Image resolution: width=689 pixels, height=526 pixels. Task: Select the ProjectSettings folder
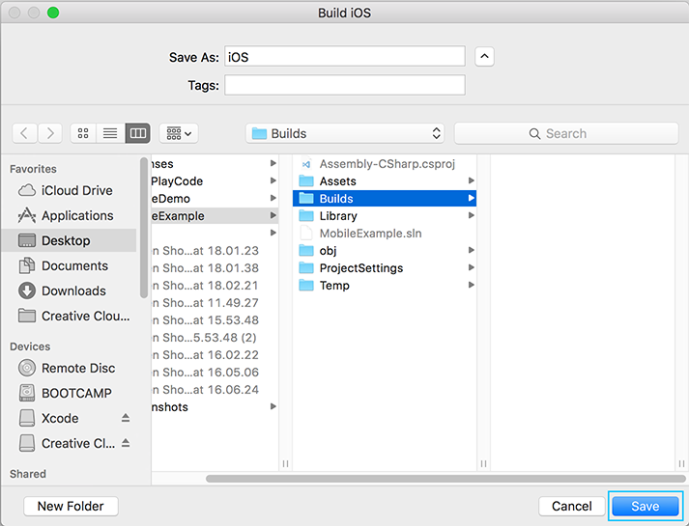(x=385, y=268)
